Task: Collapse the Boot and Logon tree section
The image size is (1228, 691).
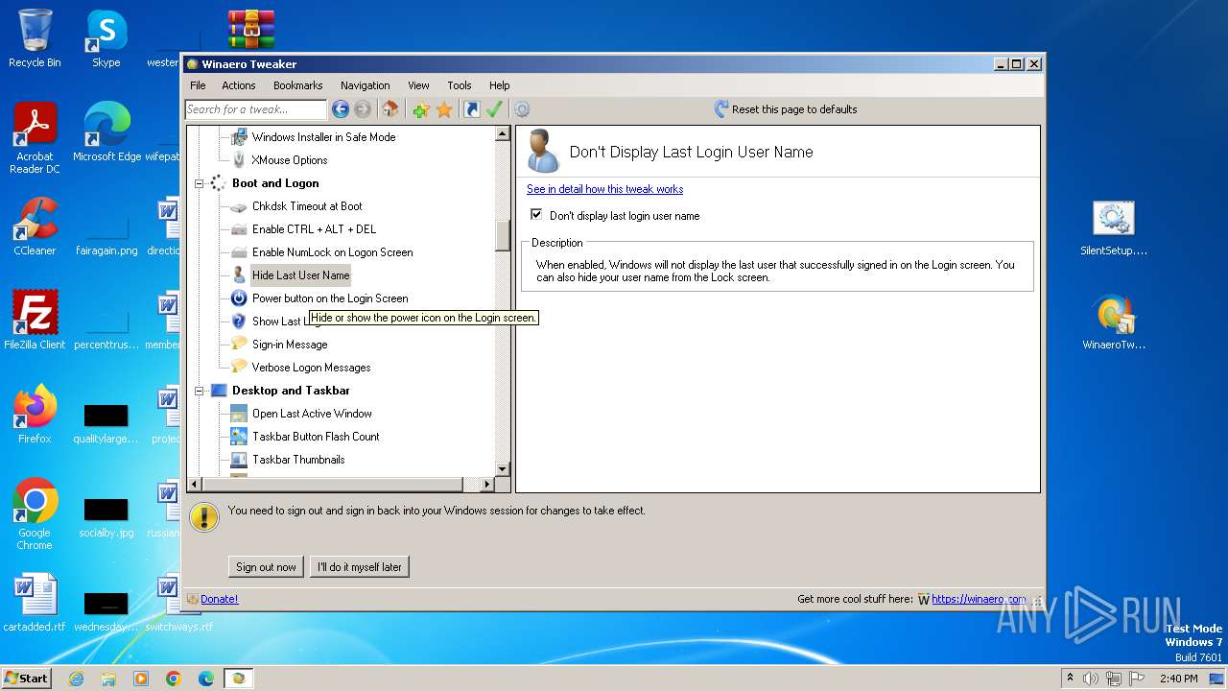Action: [200, 183]
